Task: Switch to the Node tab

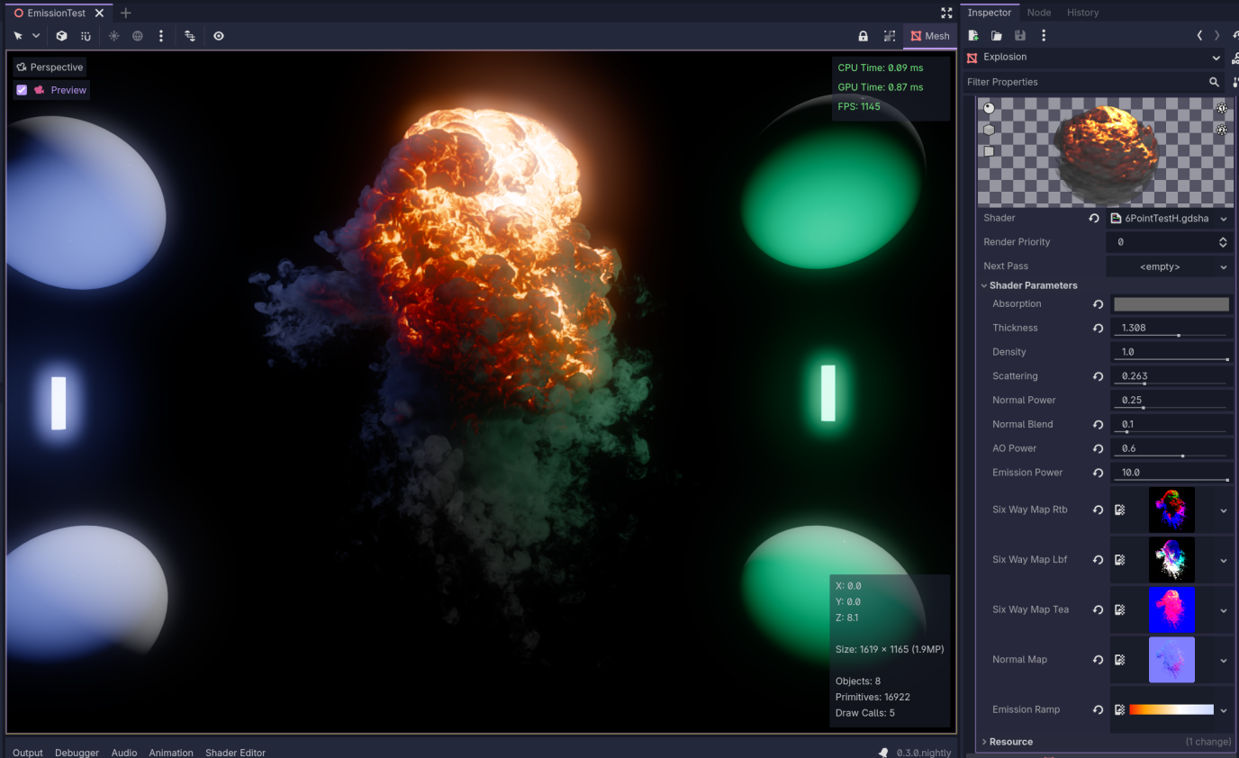Action: coord(1038,13)
